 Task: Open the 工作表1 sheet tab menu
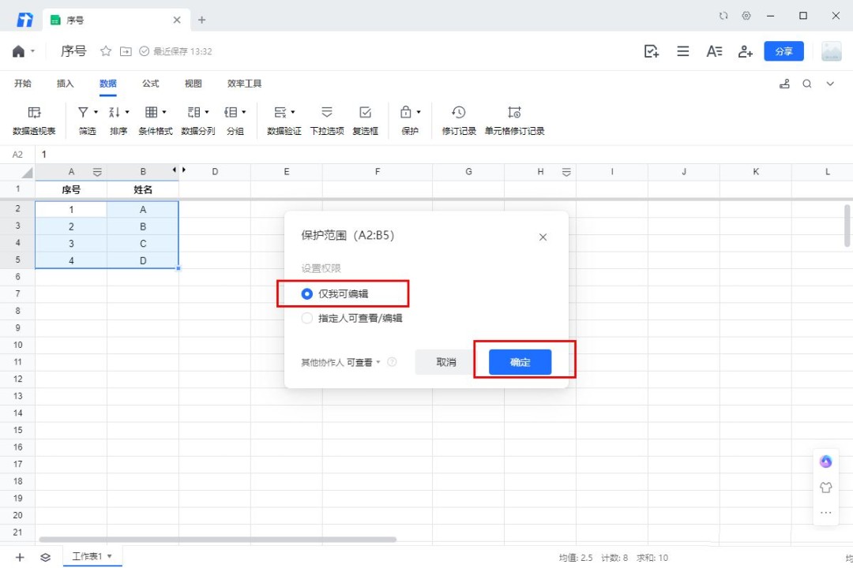click(110, 556)
